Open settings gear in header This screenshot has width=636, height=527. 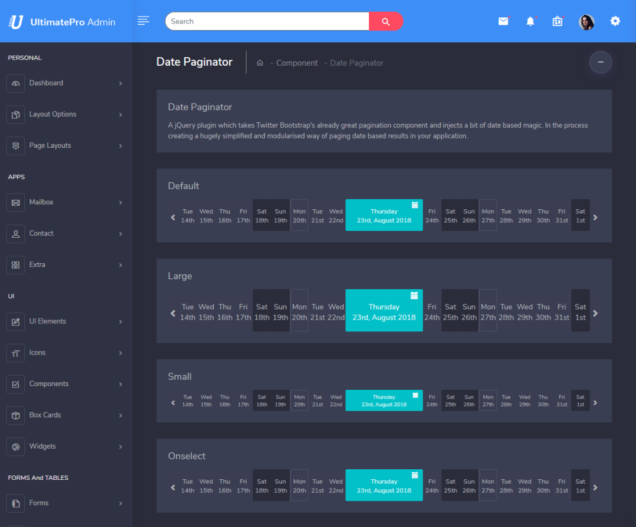[x=616, y=21]
